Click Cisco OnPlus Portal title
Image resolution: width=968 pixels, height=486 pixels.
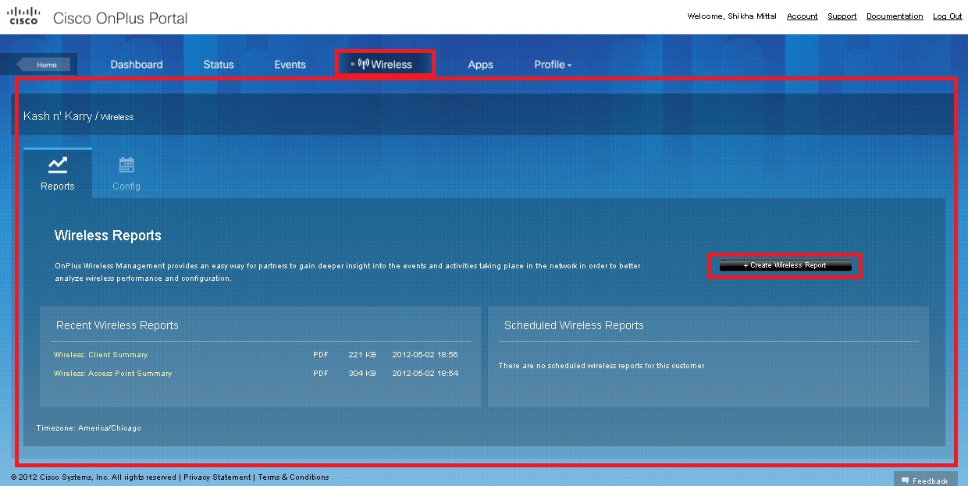[x=120, y=18]
